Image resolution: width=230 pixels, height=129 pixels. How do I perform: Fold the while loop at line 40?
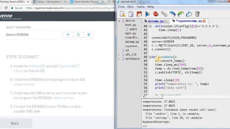point(150,26)
